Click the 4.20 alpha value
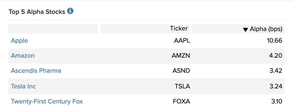293x111 pixels. point(276,56)
